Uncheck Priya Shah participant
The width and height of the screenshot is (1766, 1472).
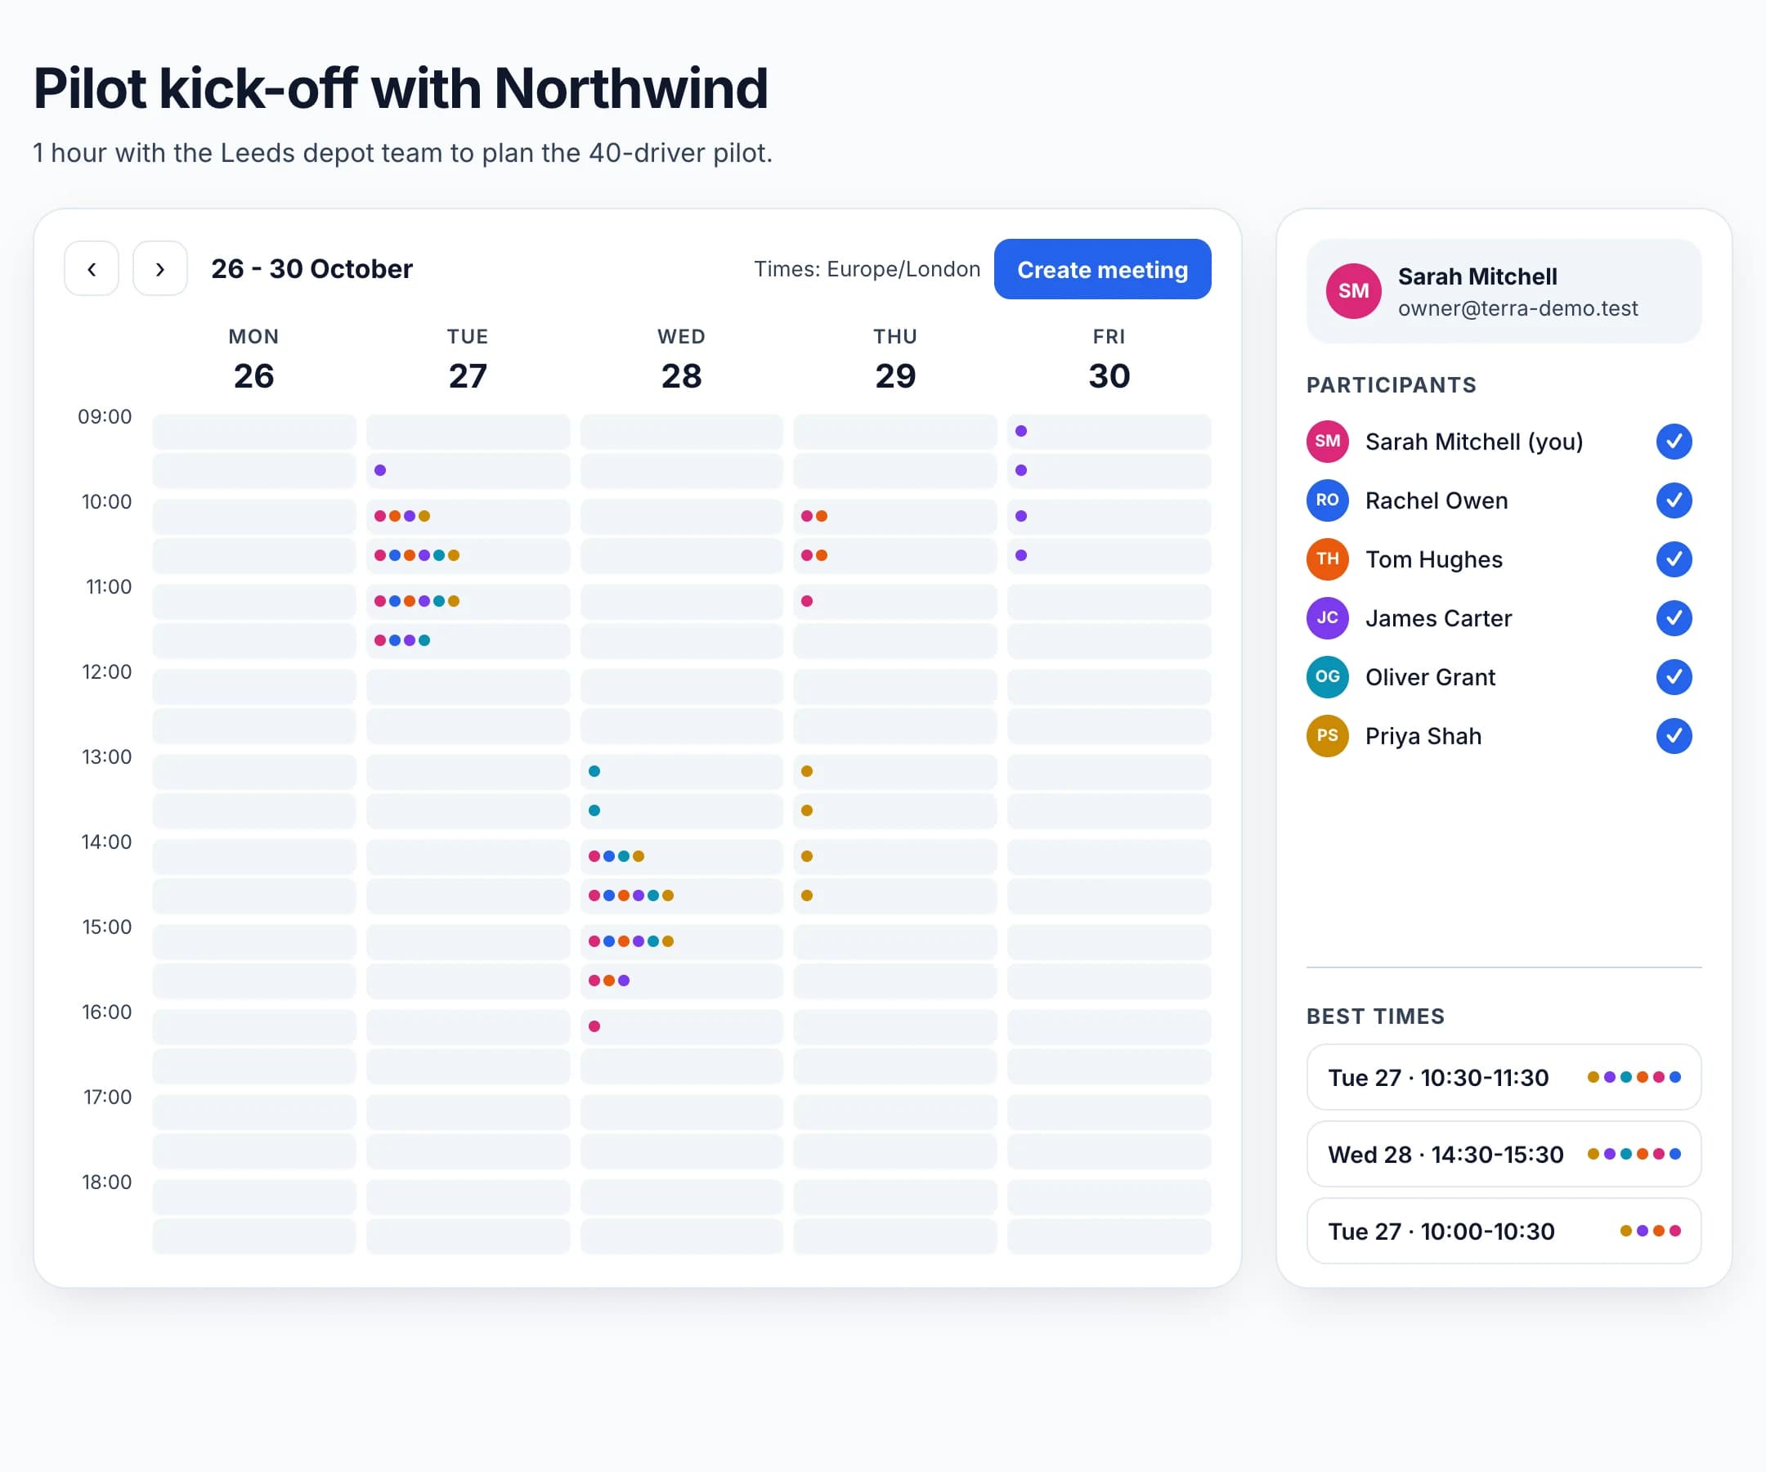point(1674,736)
